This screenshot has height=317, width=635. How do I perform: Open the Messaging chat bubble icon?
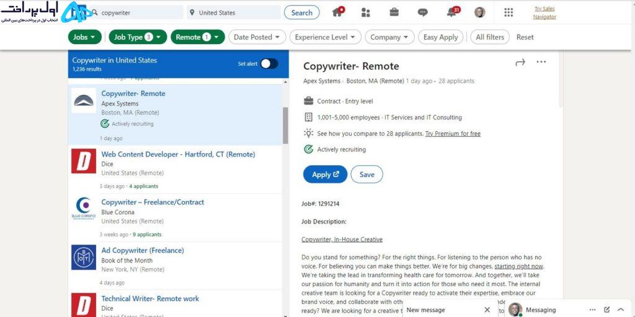(x=422, y=12)
